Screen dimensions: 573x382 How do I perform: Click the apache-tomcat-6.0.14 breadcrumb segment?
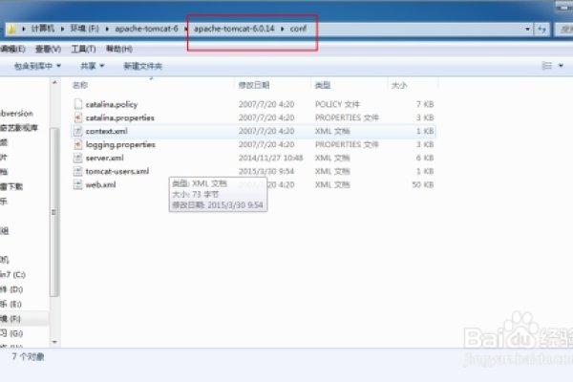point(234,29)
